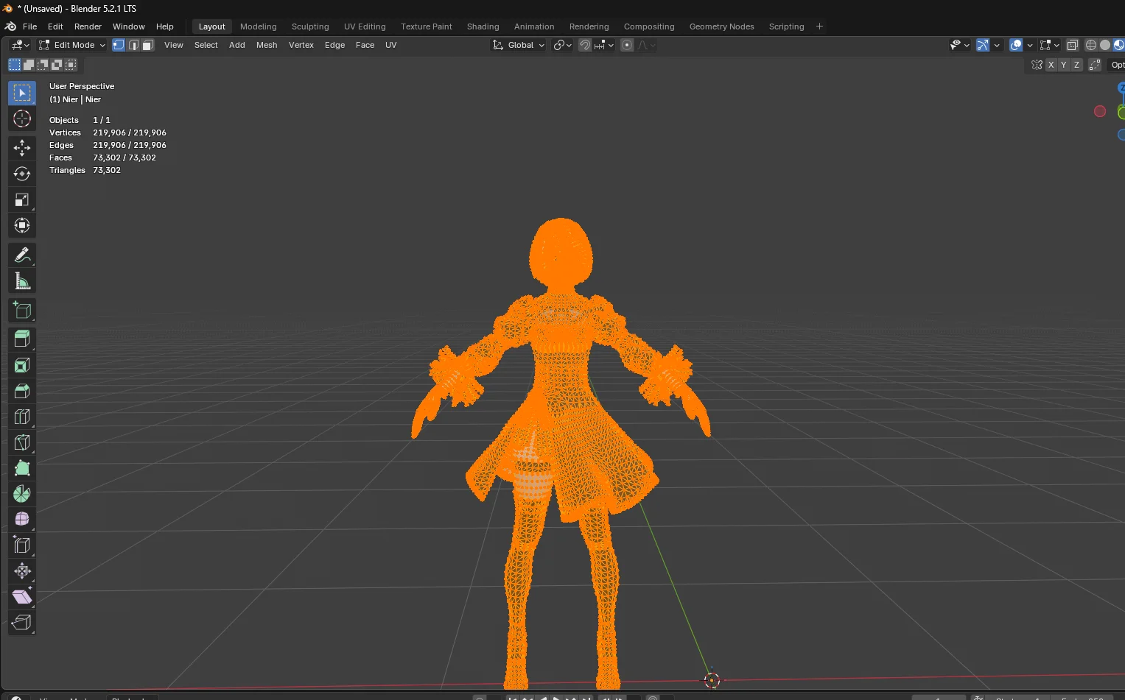
Task: Enable face select mode
Action: coord(147,45)
